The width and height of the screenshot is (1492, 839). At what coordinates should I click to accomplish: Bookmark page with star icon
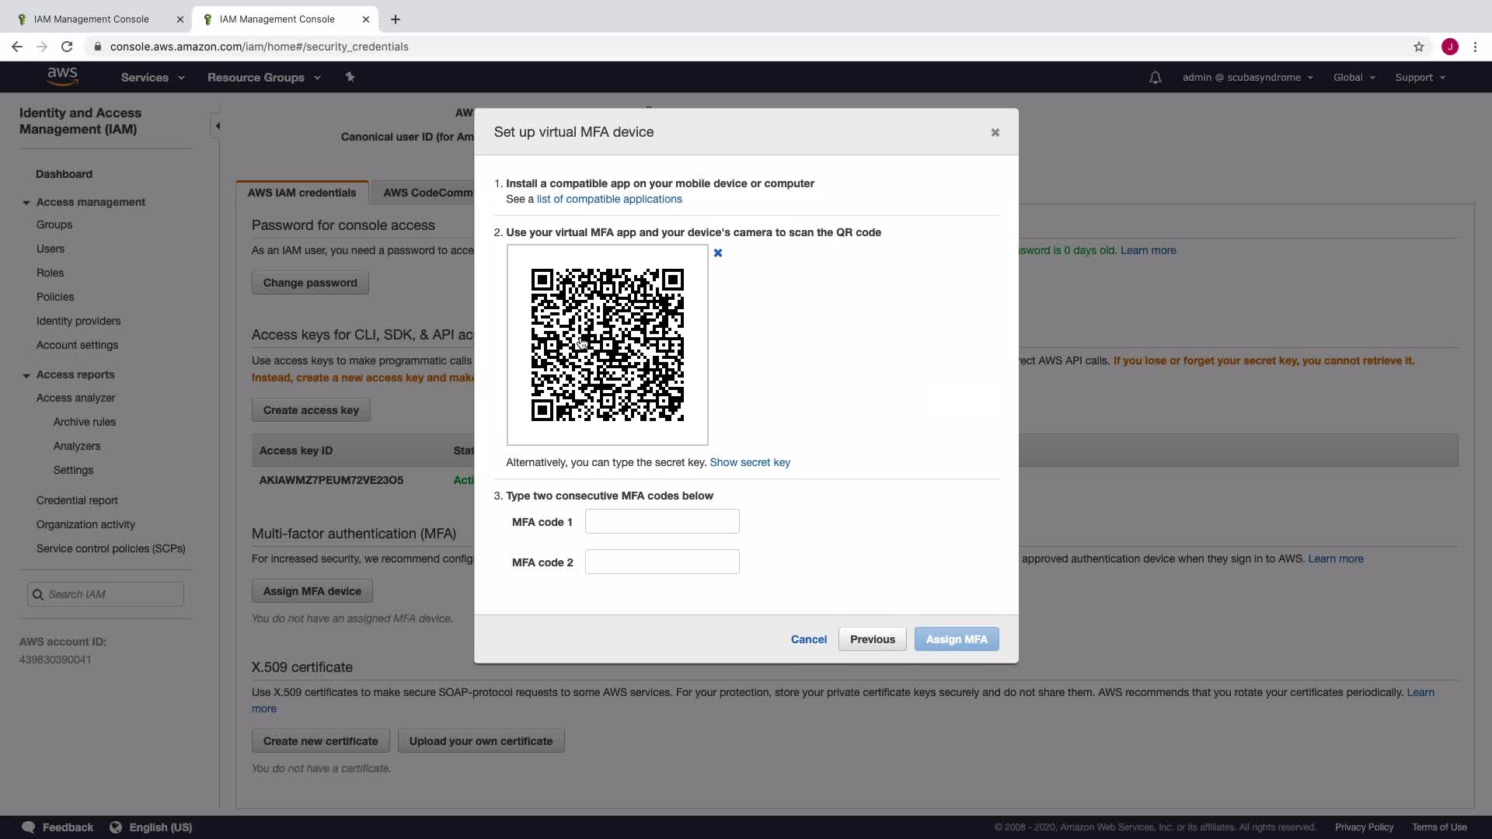[x=1418, y=47]
